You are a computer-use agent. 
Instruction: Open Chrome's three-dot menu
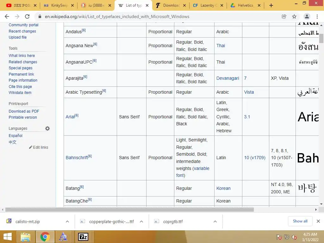tap(317, 16)
